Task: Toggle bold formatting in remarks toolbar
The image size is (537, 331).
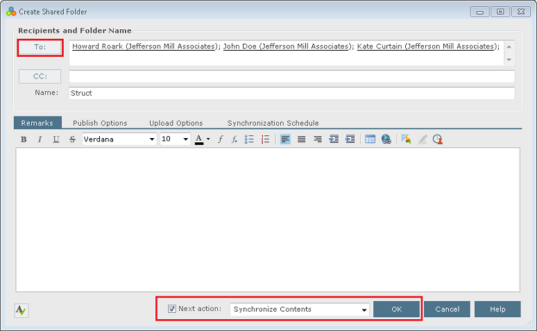Action: [x=24, y=139]
